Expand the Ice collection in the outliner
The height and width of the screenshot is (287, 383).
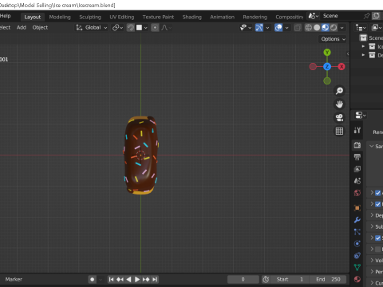[x=363, y=46]
